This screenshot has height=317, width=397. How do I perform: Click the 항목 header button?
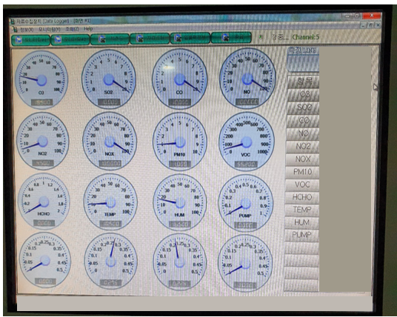(x=304, y=81)
